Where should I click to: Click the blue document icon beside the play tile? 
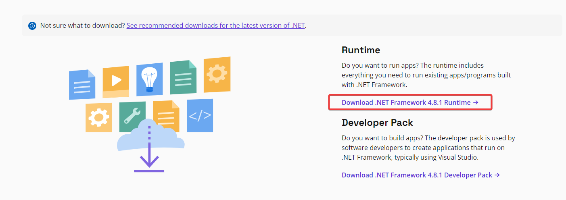click(x=82, y=84)
